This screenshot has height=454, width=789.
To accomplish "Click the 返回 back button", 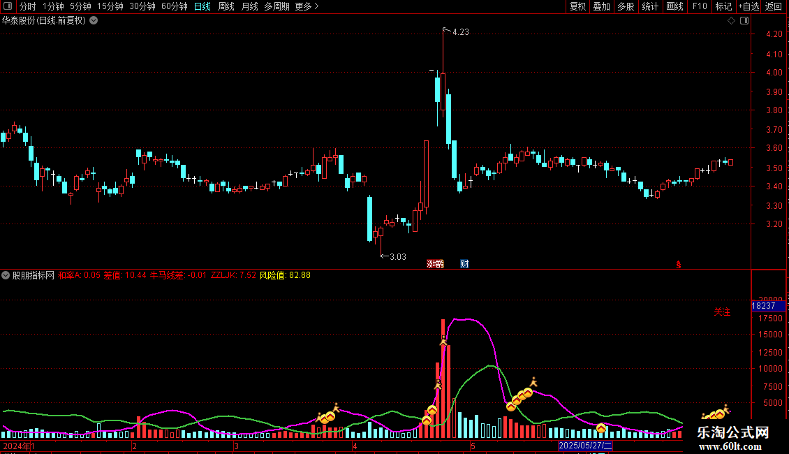I will pos(774,6).
